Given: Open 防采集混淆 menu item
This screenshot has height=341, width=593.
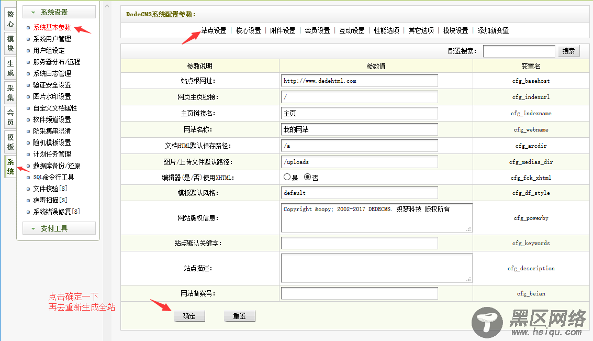Looking at the screenshot, I should pos(52,131).
